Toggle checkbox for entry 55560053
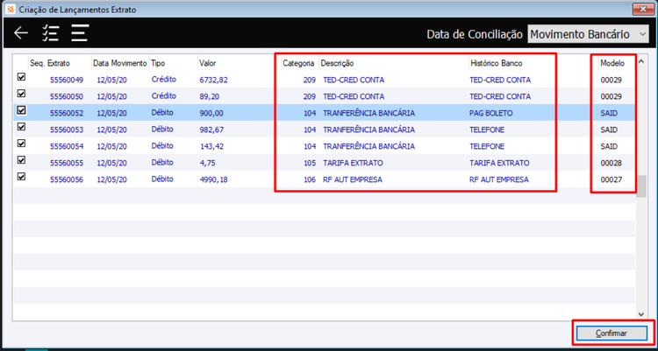This screenshot has height=351, width=658. (x=21, y=127)
